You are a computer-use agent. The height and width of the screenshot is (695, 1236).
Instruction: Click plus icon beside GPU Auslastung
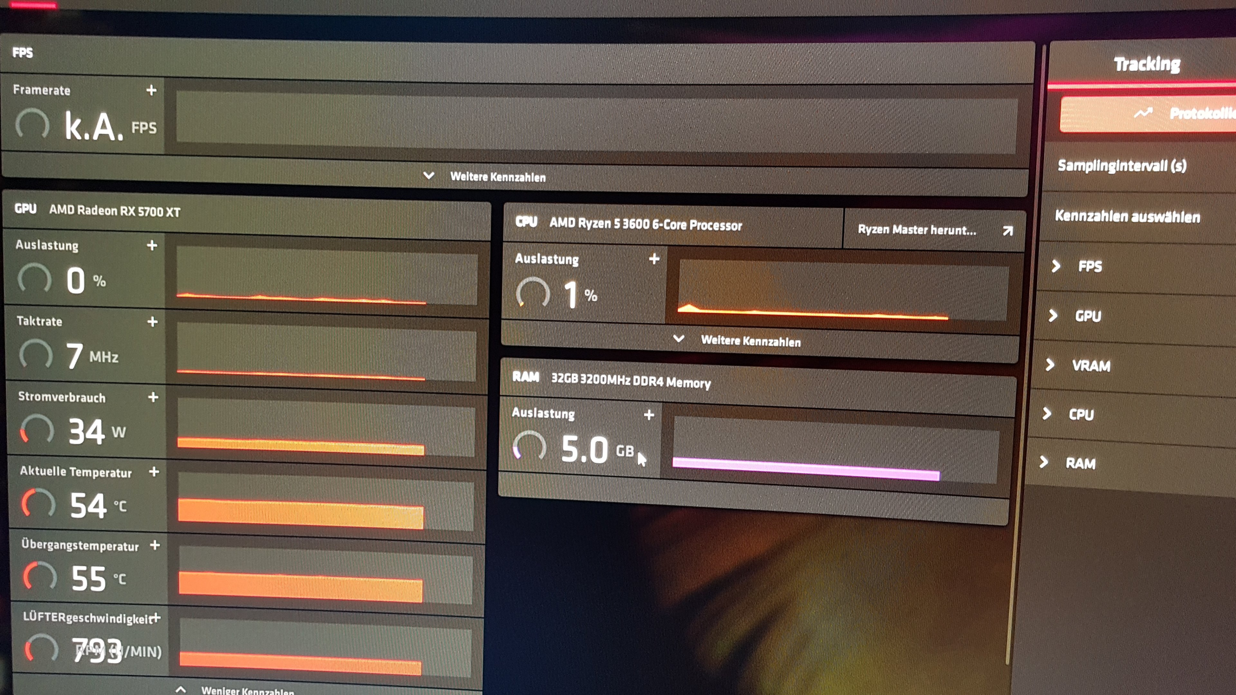coord(152,246)
